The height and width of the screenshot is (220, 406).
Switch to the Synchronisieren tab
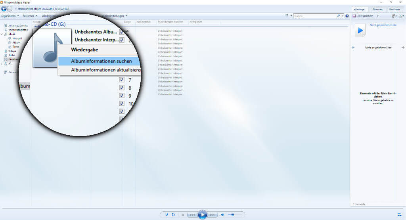pyautogui.click(x=395, y=10)
